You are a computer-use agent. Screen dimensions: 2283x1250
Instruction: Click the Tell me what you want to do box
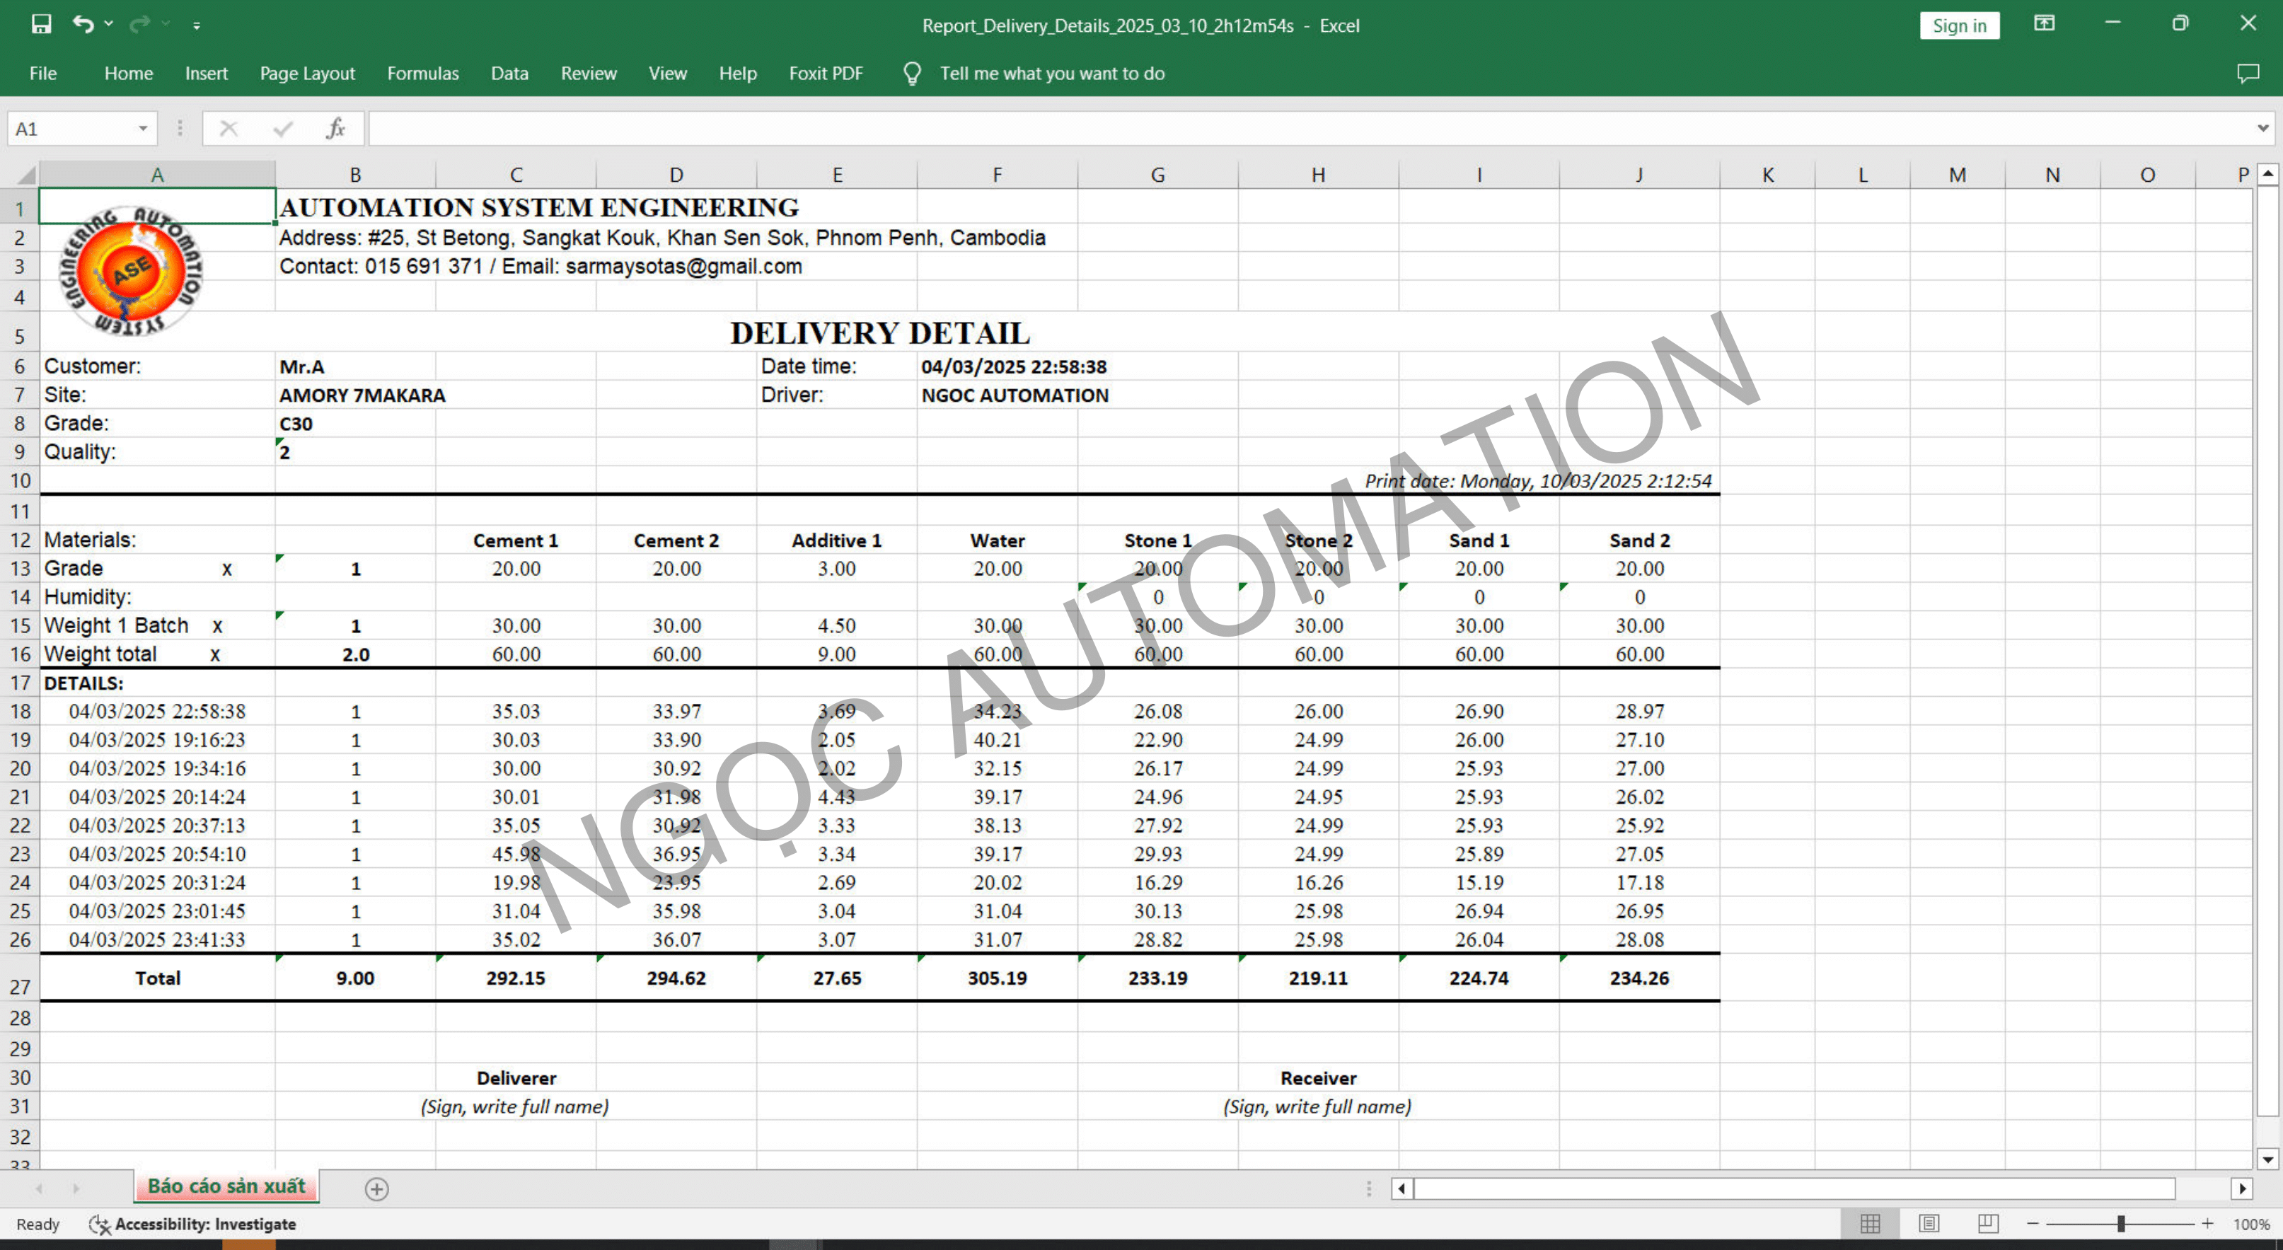[x=1052, y=74]
